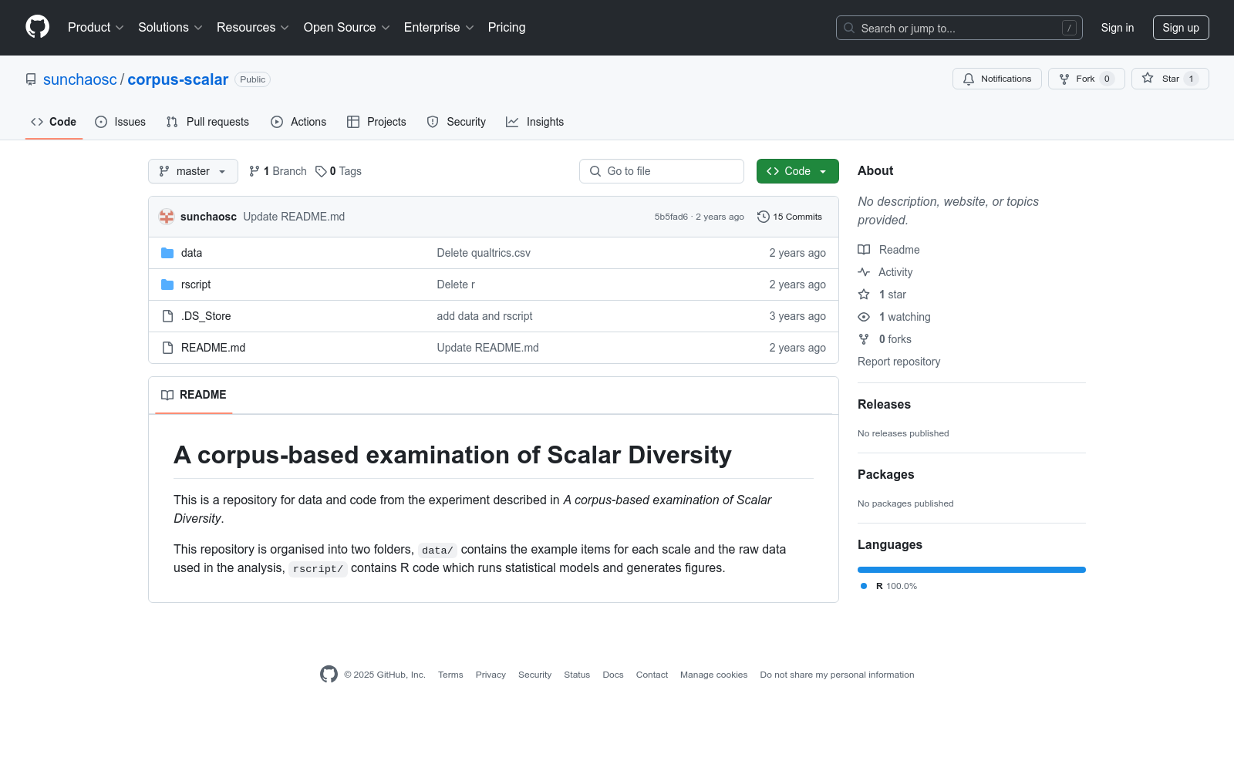
Task: Expand the Enterprise menu
Action: (x=439, y=28)
